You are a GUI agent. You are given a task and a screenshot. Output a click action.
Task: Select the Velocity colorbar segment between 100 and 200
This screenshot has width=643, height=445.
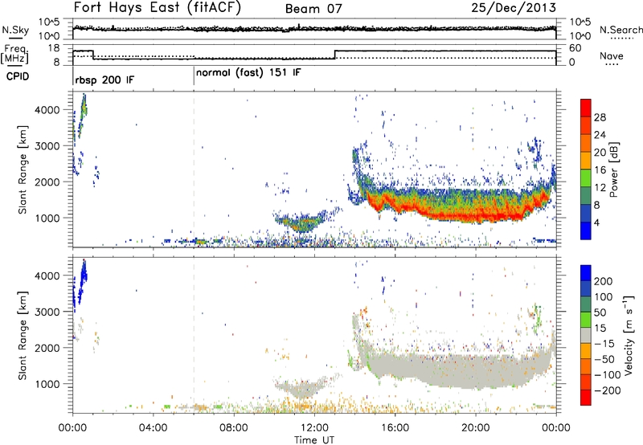pos(586,289)
